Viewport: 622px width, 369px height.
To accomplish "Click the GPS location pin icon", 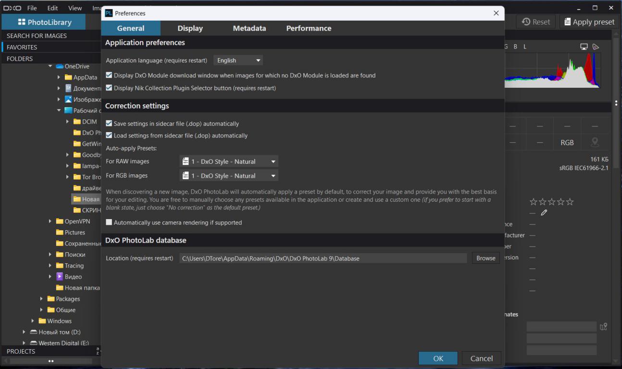I will click(x=595, y=142).
